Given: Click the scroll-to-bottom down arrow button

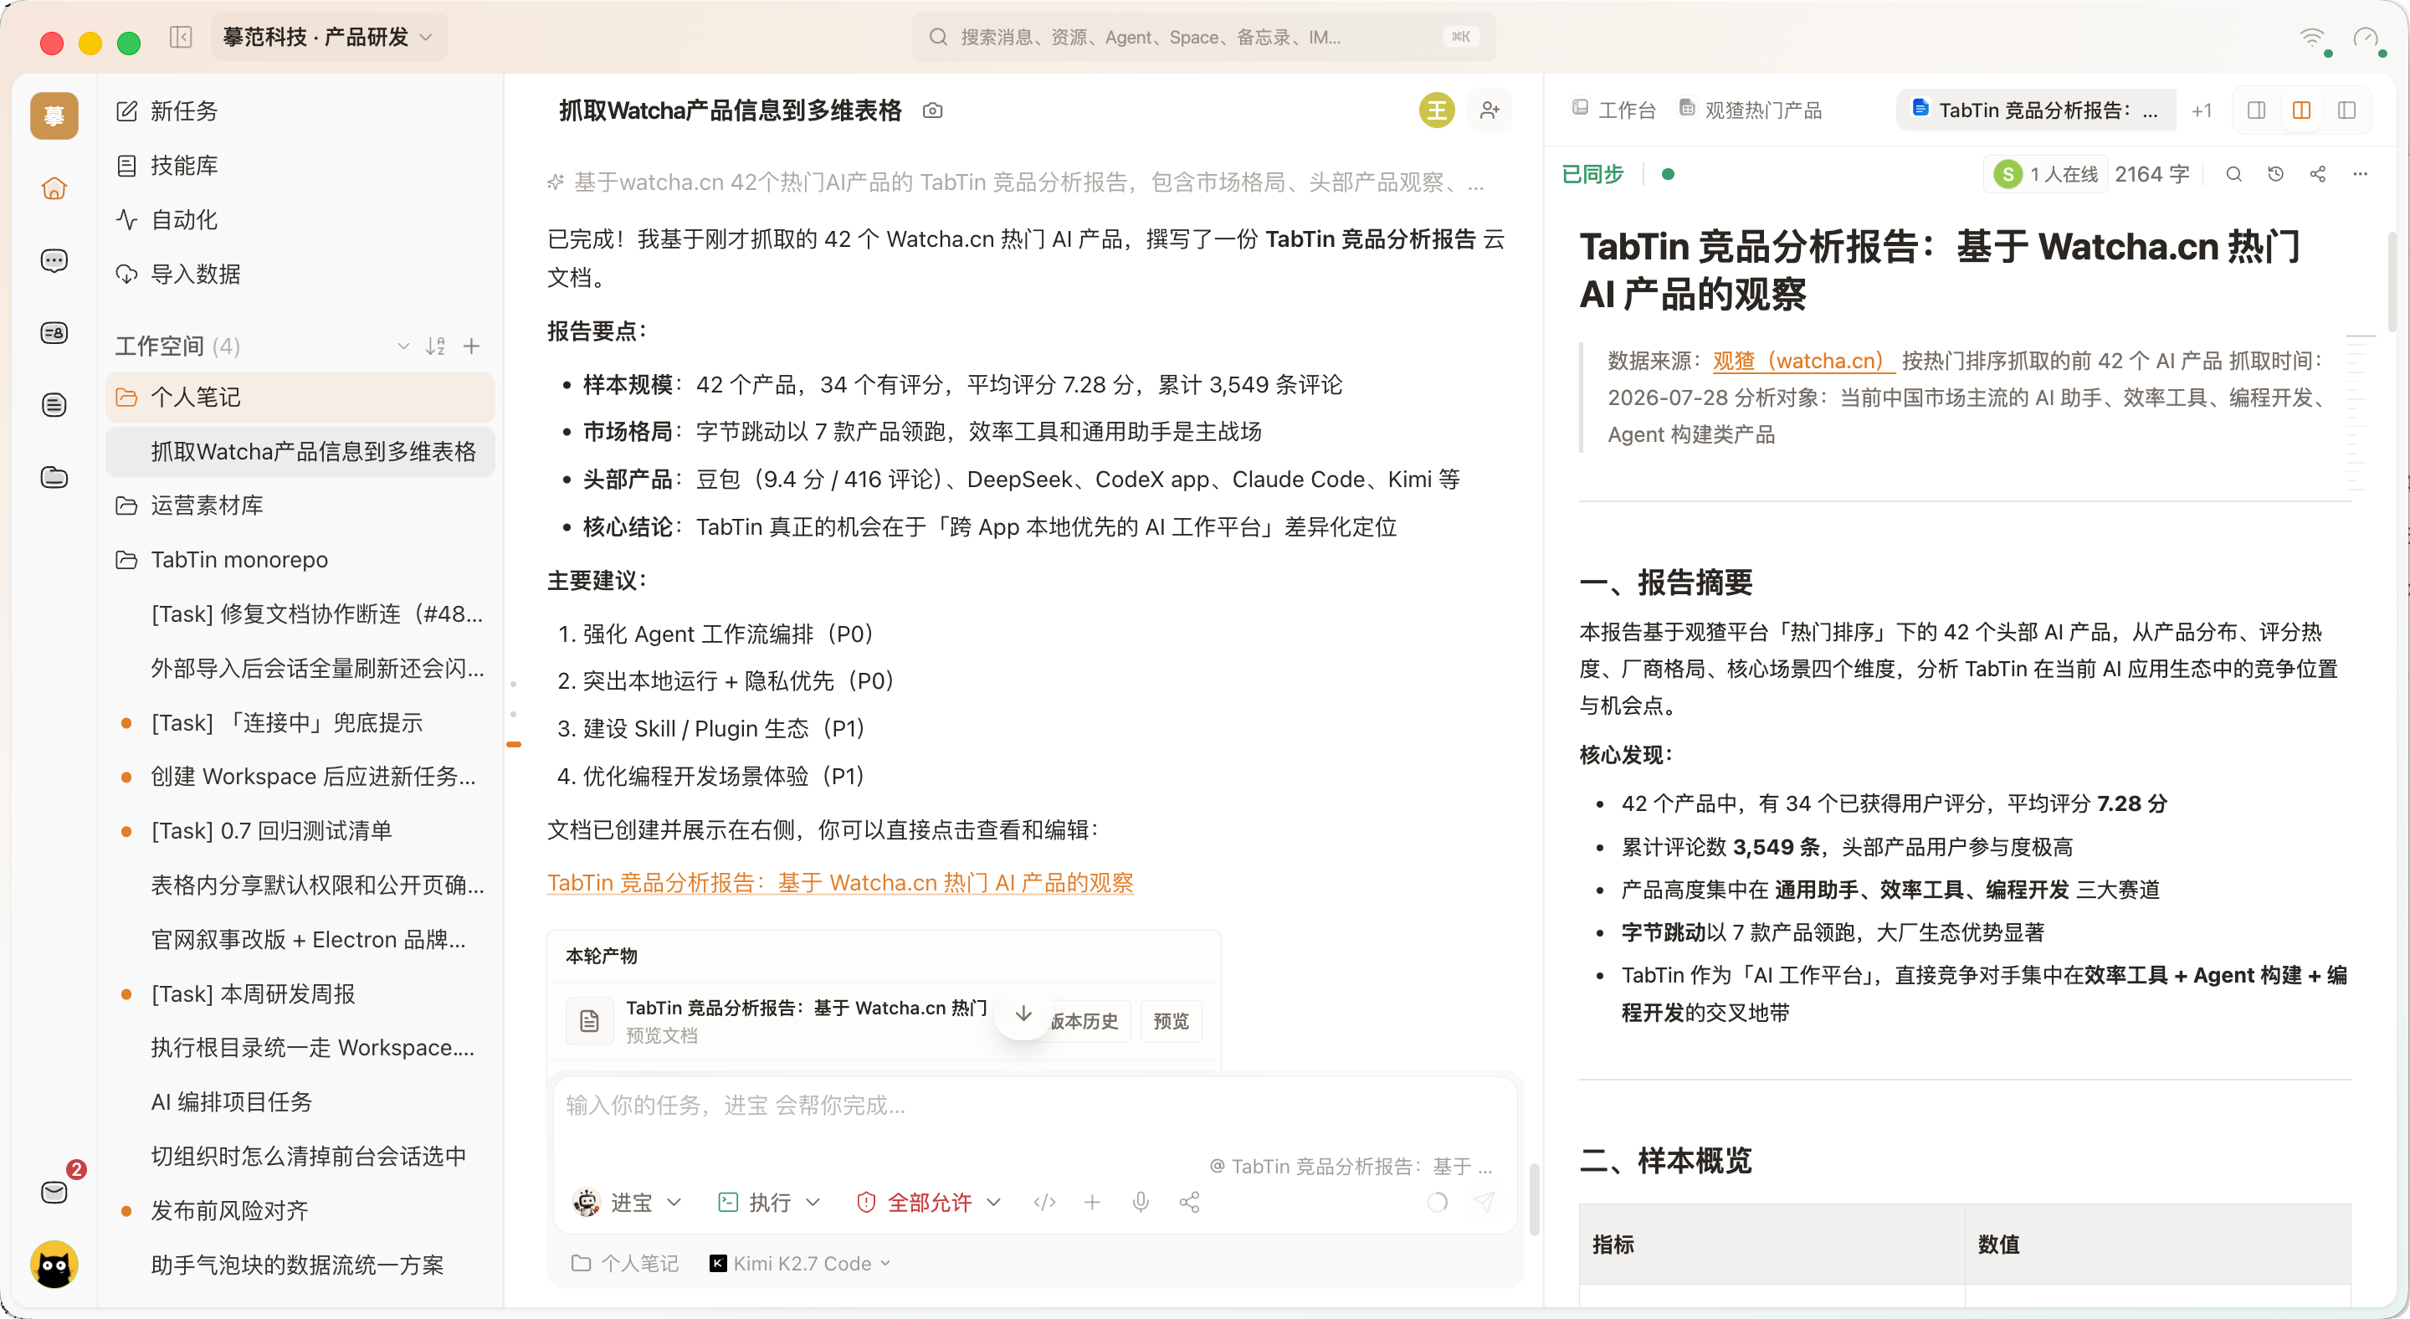Looking at the screenshot, I should (1023, 1014).
